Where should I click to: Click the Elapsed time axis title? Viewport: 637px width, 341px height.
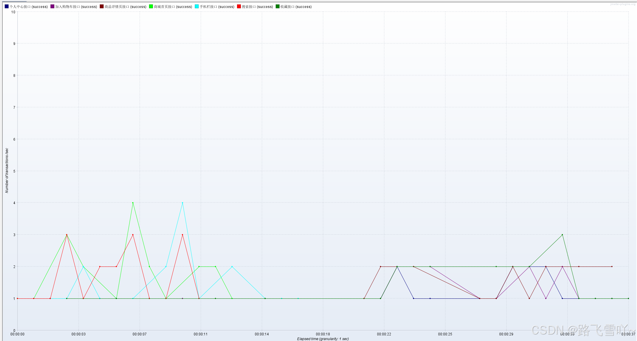pos(323,339)
